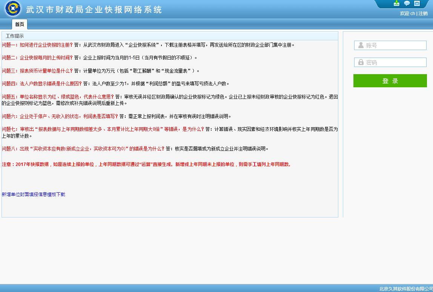Click the 武汉市财政局企业快报网络系统 title
This screenshot has height=292, width=433.
click(94, 9)
